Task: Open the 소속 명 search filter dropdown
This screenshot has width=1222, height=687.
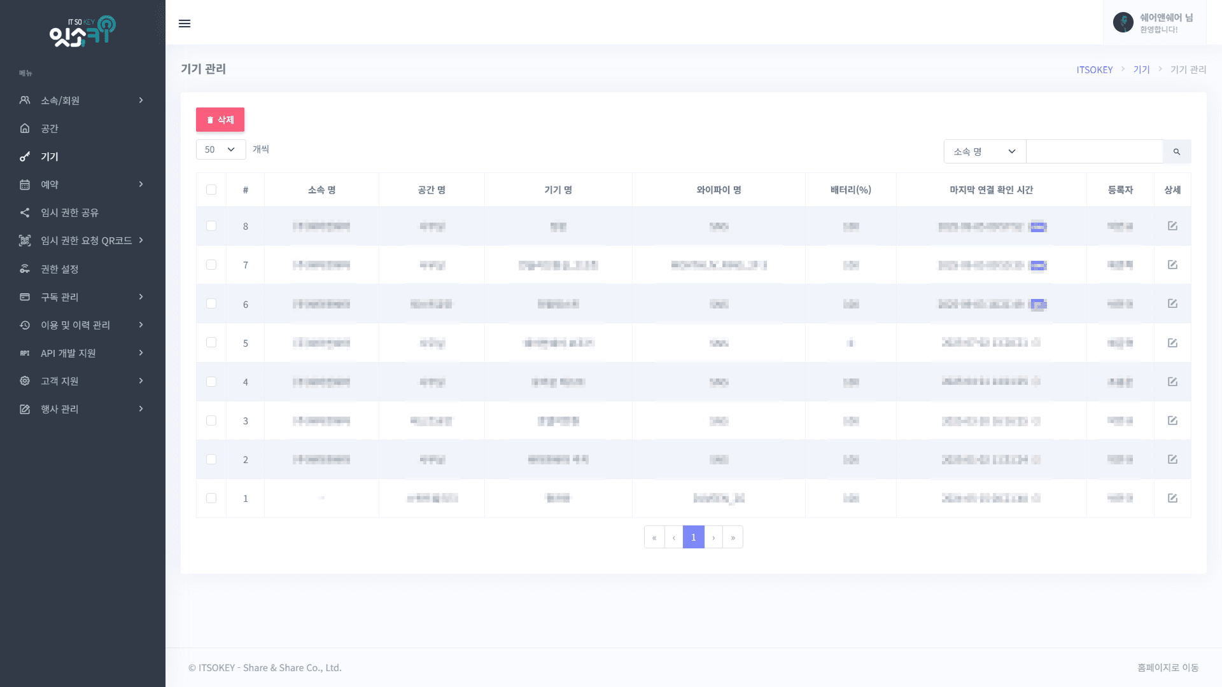Action: [x=984, y=151]
